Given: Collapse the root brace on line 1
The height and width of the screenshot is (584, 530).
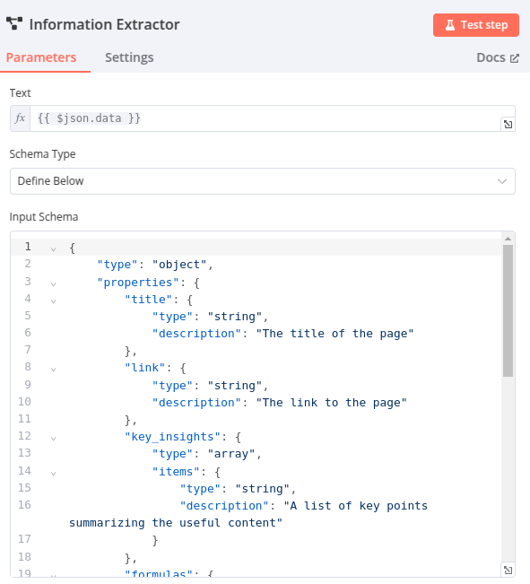Looking at the screenshot, I should (53, 249).
